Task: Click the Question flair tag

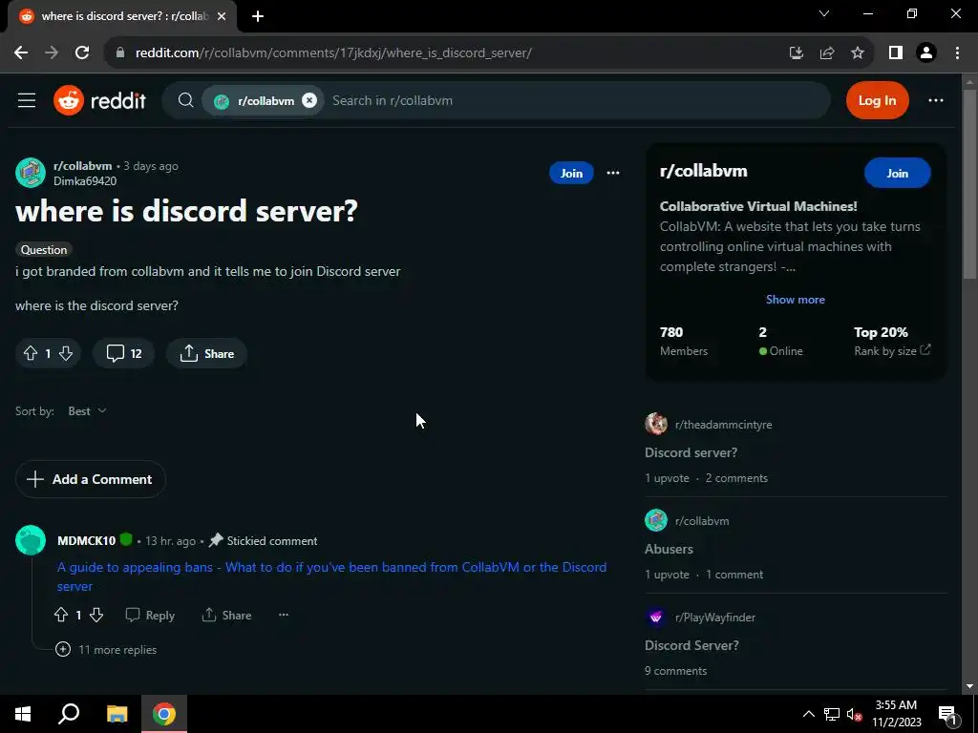Action: 44,249
